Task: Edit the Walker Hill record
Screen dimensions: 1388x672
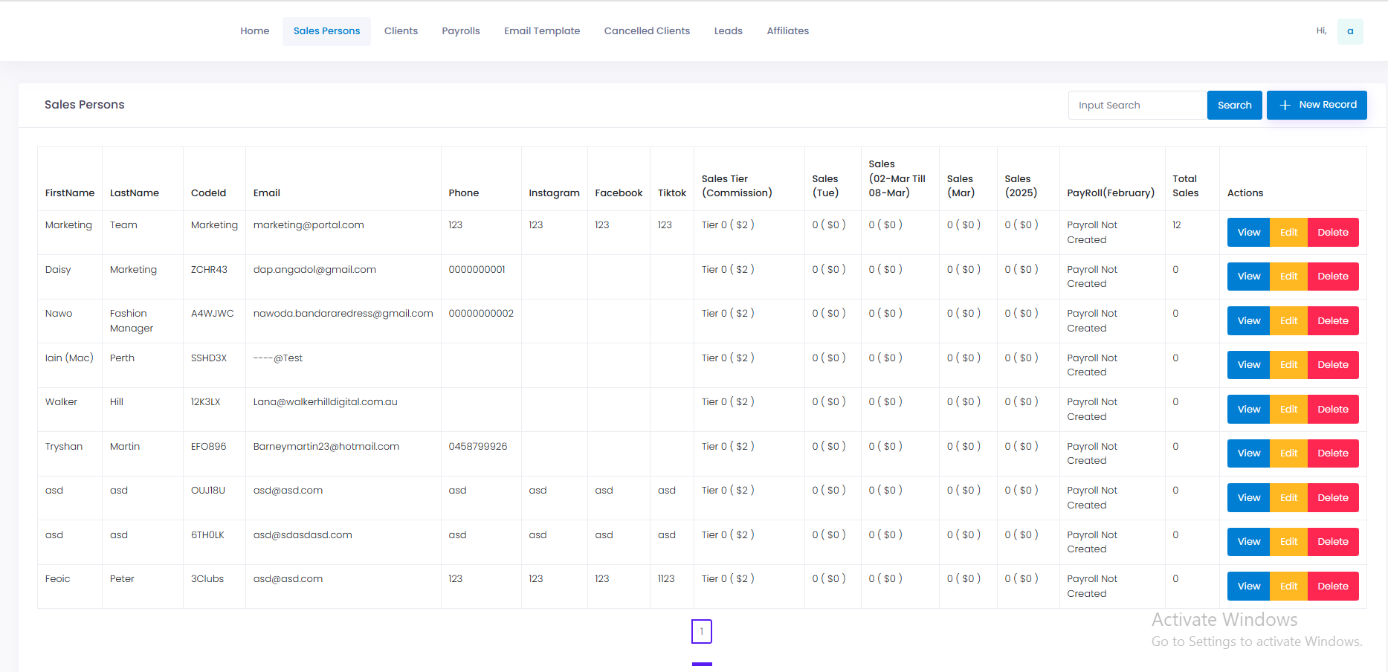Action: coord(1288,410)
